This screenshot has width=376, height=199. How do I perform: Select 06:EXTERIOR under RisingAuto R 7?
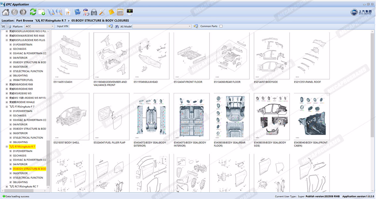[x=20, y=173]
